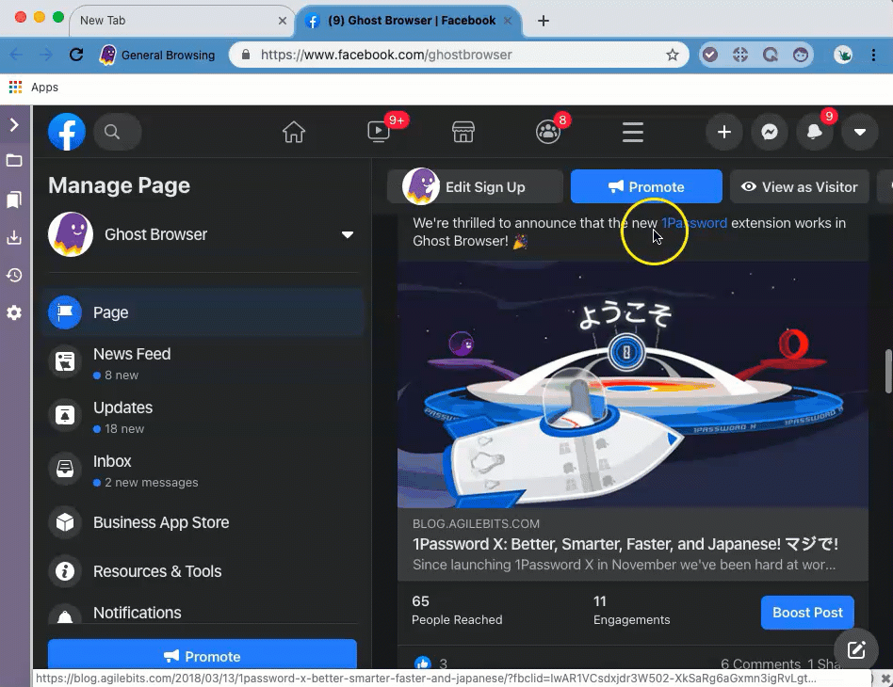Open Facebook Marketplace

(x=463, y=132)
